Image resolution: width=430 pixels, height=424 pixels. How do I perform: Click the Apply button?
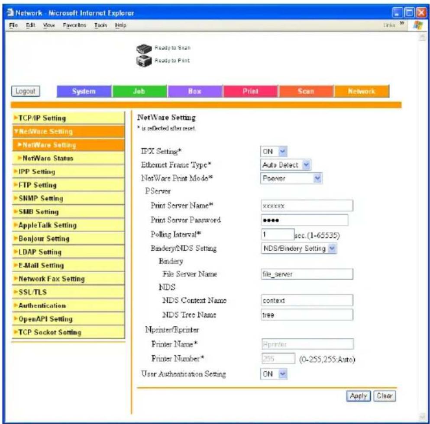[x=359, y=396]
